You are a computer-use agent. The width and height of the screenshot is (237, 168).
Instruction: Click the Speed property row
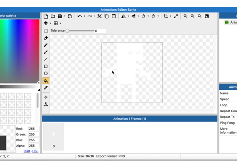228,99
